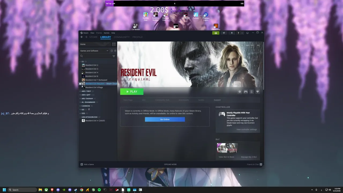The width and height of the screenshot is (343, 193).
Task: Go forward with the Steam forward arrow
Action: click(x=86, y=37)
